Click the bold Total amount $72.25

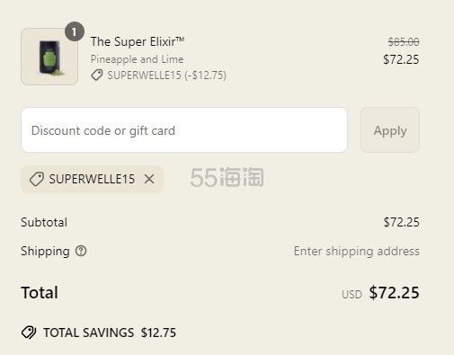click(394, 292)
